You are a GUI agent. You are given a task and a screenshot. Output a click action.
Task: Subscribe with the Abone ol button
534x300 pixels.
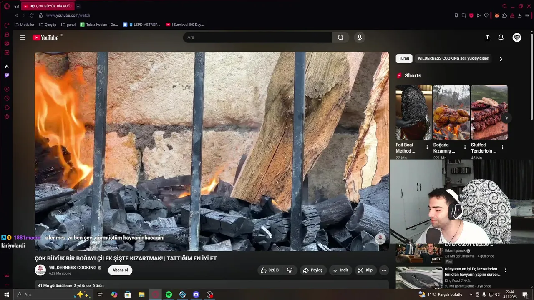click(120, 270)
